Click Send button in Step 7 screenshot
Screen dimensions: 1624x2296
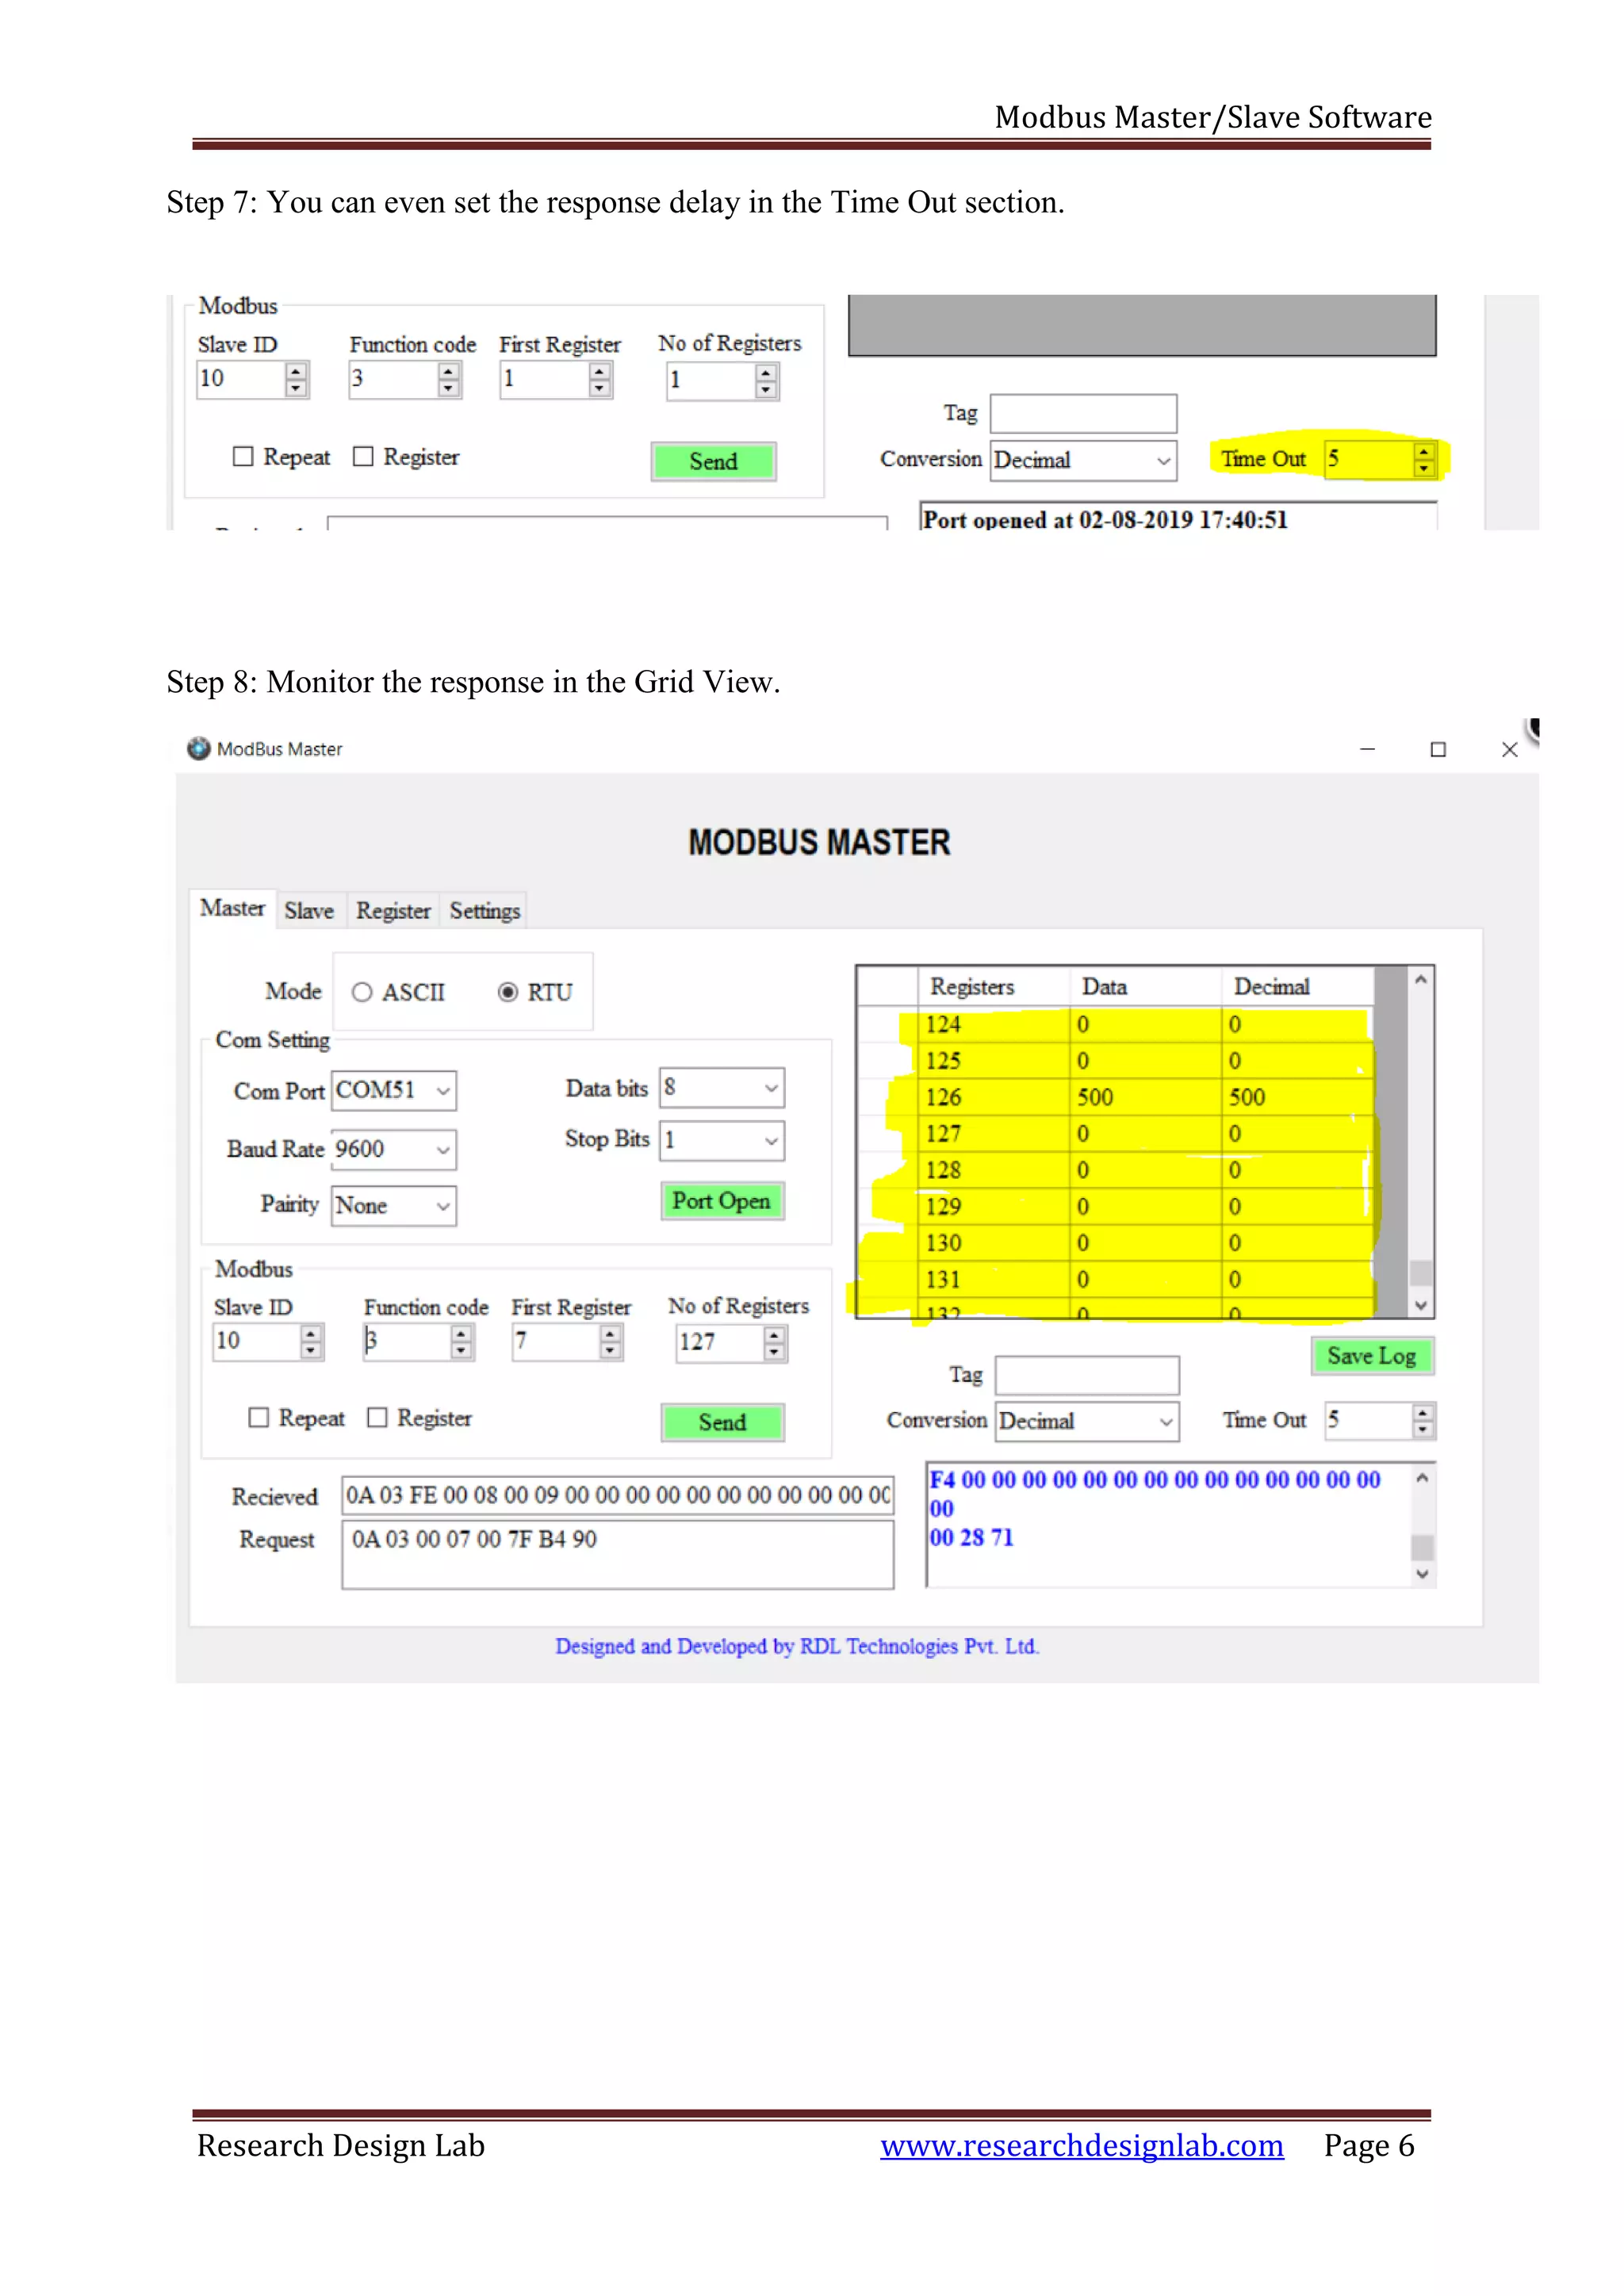[713, 461]
